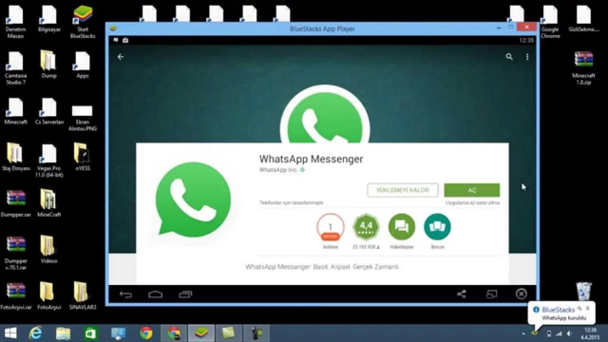Image resolution: width=608 pixels, height=342 pixels.
Task: Read the WhatsApp Messenger app title
Action: tap(311, 159)
